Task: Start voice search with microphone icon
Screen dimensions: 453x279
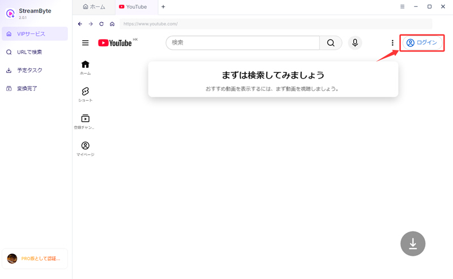Action: point(355,43)
